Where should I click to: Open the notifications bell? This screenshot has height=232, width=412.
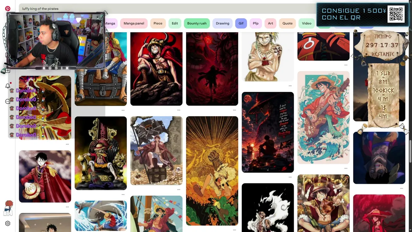8,86
